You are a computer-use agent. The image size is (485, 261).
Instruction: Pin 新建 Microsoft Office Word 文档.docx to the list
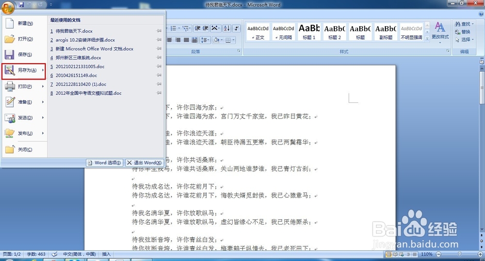tap(159, 49)
